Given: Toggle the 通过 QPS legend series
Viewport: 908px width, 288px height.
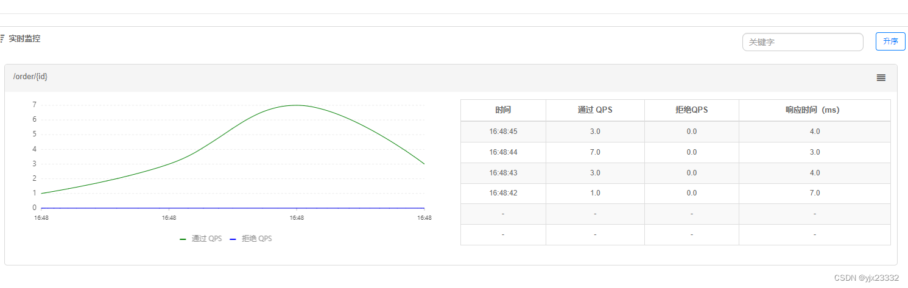Looking at the screenshot, I should (x=201, y=239).
